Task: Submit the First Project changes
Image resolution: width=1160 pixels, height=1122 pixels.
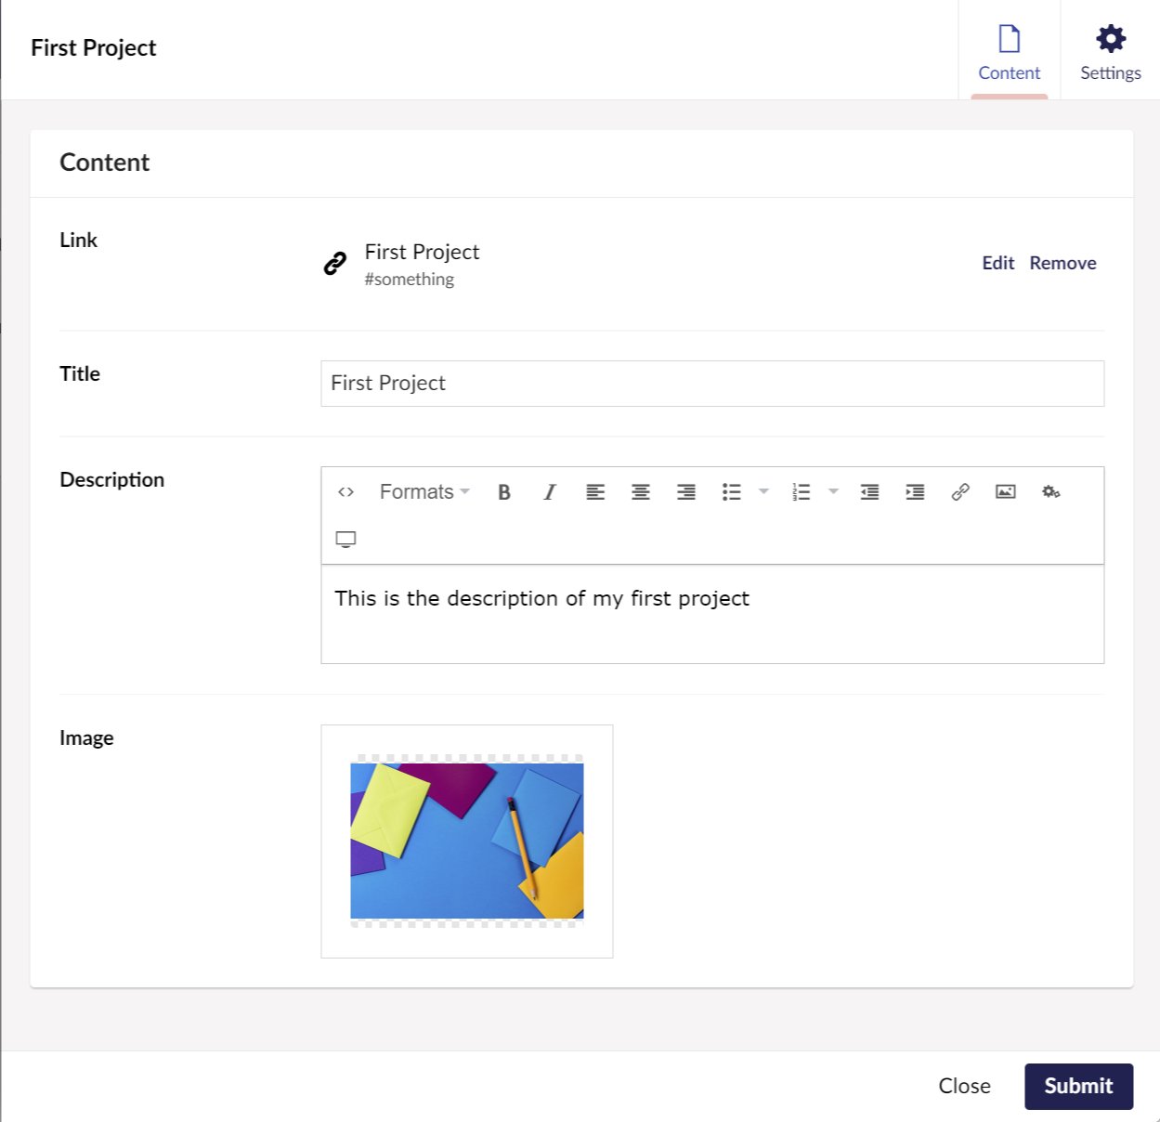Action: pyautogui.click(x=1079, y=1086)
